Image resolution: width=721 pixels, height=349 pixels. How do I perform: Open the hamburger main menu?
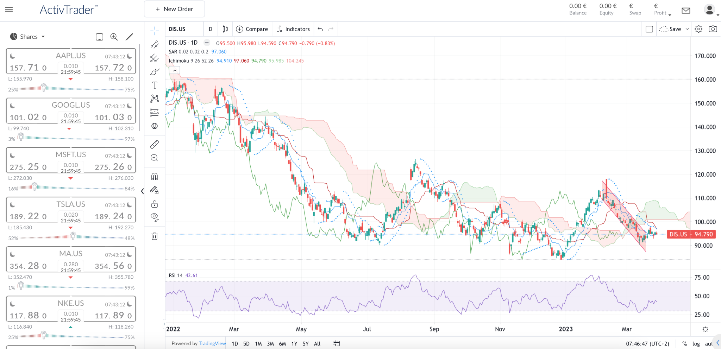pyautogui.click(x=9, y=9)
